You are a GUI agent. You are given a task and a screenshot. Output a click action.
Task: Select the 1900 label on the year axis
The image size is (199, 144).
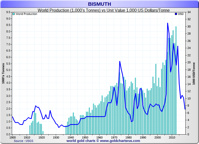[x=12, y=137]
